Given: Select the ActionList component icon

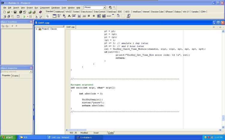Looking at the screenshot, I should [128, 16].
